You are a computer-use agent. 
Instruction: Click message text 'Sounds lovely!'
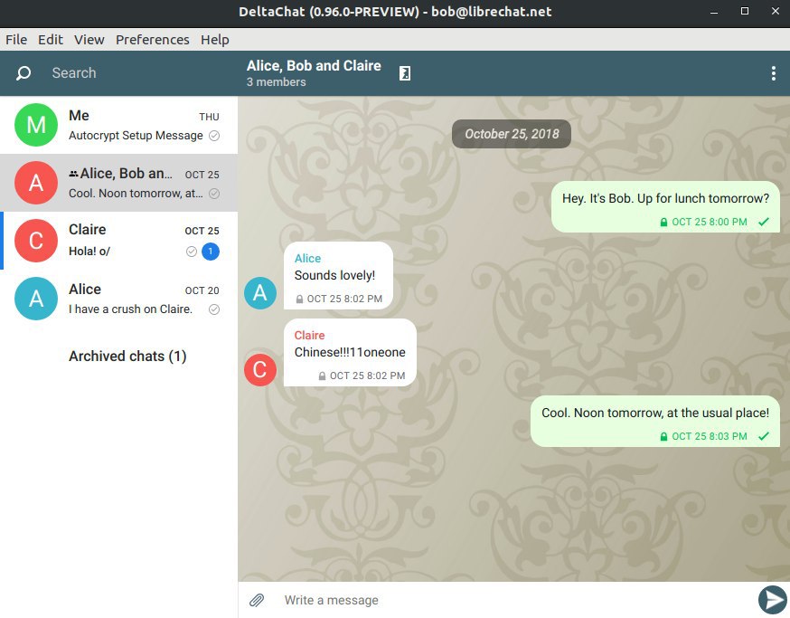pyautogui.click(x=334, y=275)
